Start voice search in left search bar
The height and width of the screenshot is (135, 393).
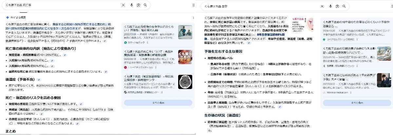click(x=132, y=5)
